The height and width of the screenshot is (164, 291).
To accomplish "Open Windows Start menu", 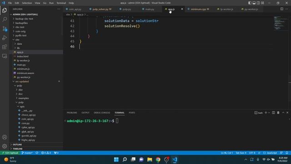I will [x=116, y=159].
